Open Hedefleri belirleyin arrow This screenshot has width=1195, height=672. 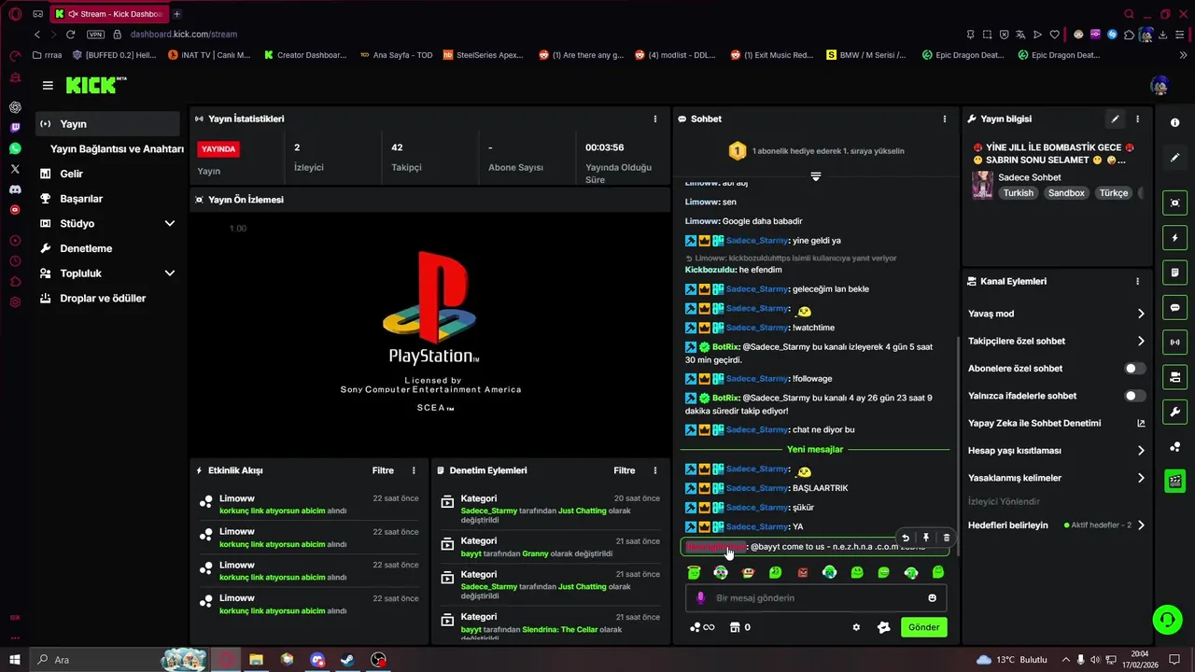click(x=1140, y=525)
